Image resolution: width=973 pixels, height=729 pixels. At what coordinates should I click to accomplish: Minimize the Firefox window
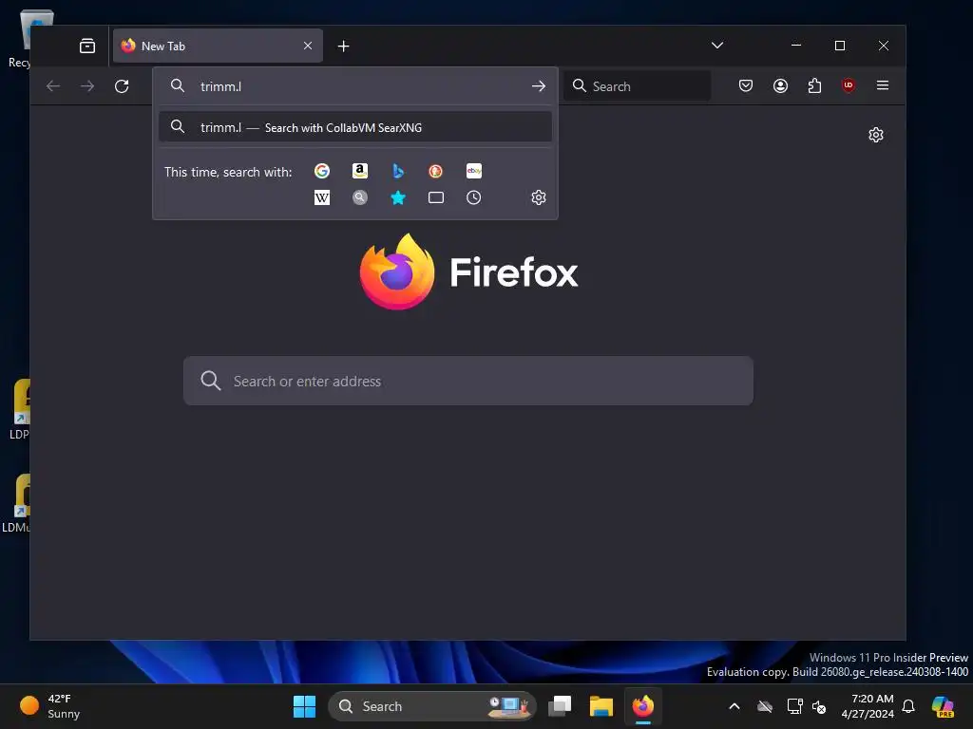796,46
